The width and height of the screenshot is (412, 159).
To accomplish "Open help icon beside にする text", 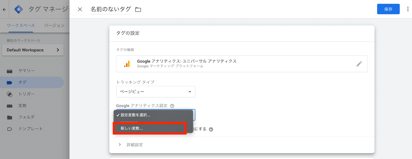I will click(211, 129).
